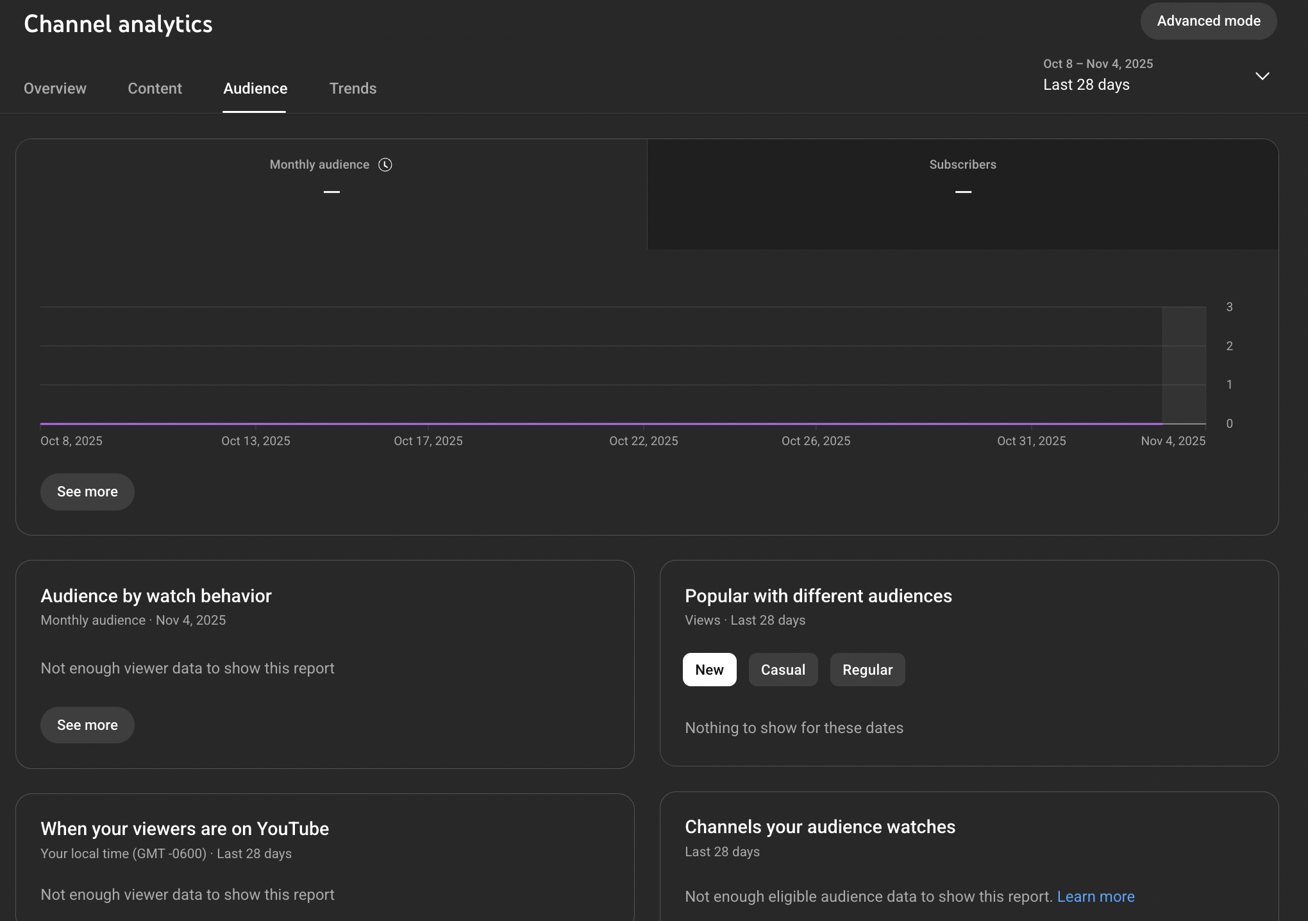Viewport: 1308px width, 921px height.
Task: Switch to the Content tab
Action: click(x=155, y=89)
